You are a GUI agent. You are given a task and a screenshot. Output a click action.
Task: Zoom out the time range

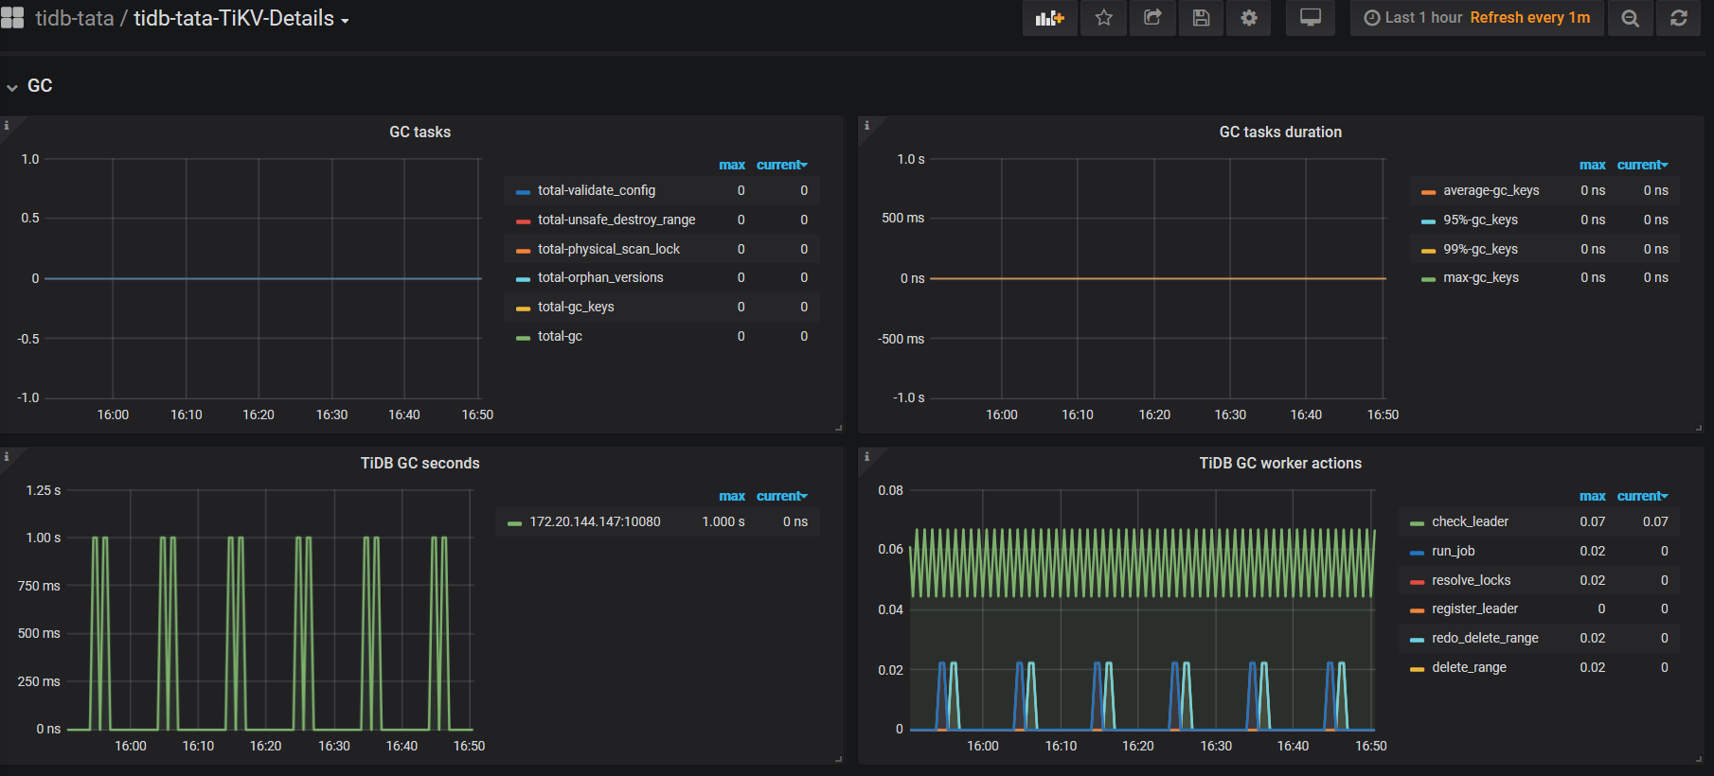point(1630,18)
